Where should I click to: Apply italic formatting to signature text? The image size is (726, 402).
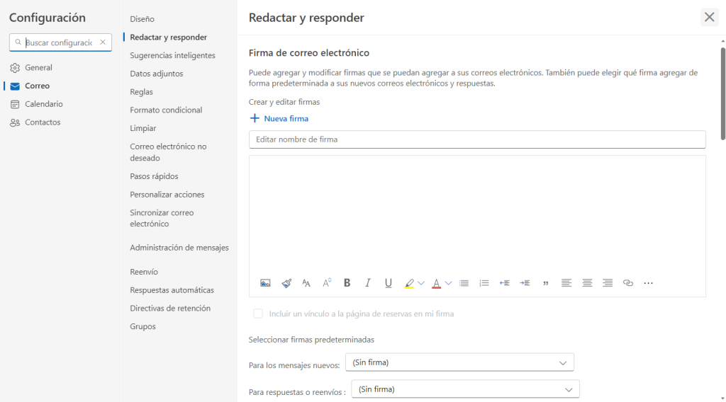point(368,283)
